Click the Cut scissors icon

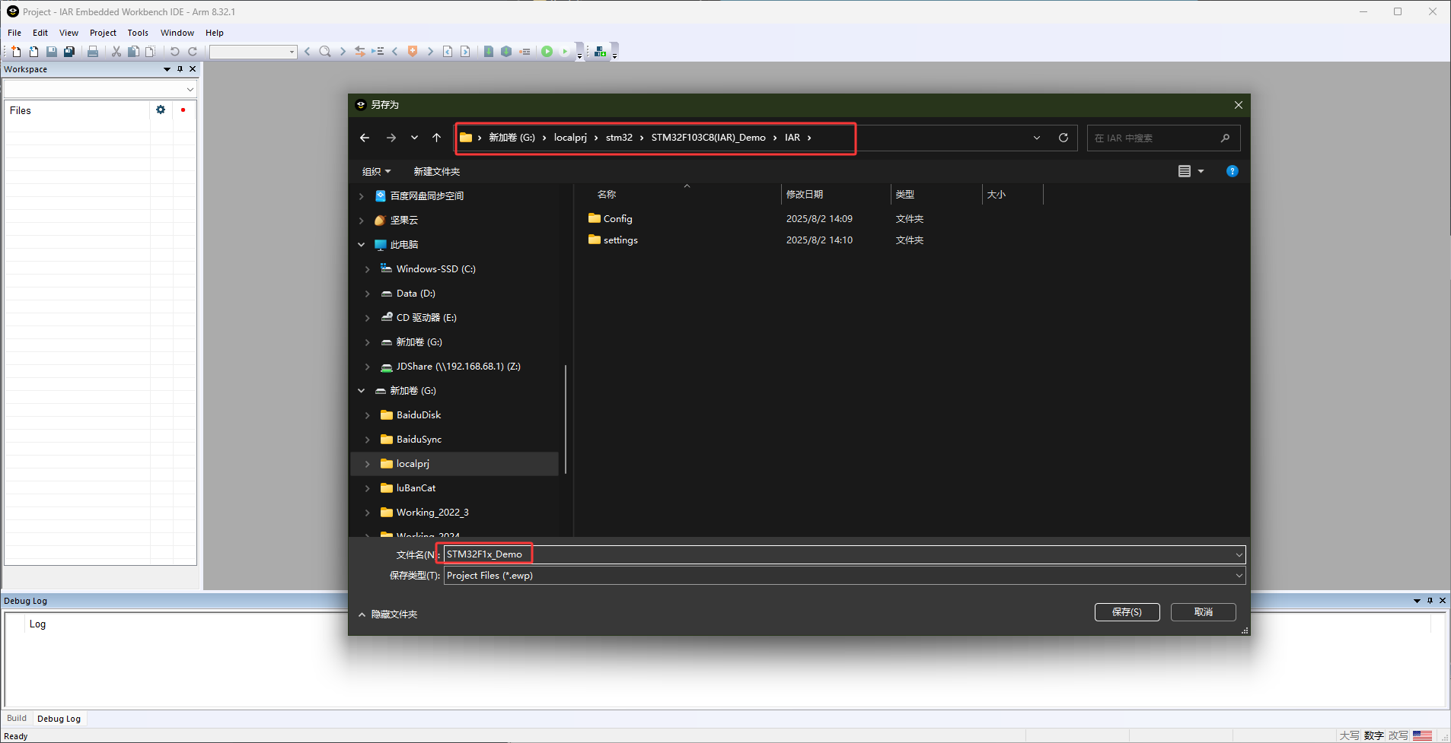(x=116, y=52)
